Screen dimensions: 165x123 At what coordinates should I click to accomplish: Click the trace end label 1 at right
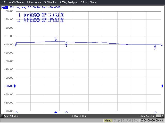(162, 45)
